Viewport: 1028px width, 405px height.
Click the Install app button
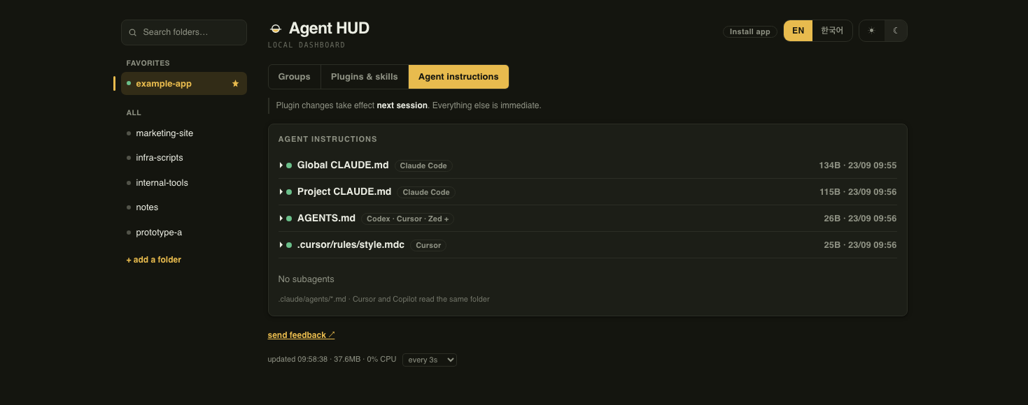click(x=750, y=31)
